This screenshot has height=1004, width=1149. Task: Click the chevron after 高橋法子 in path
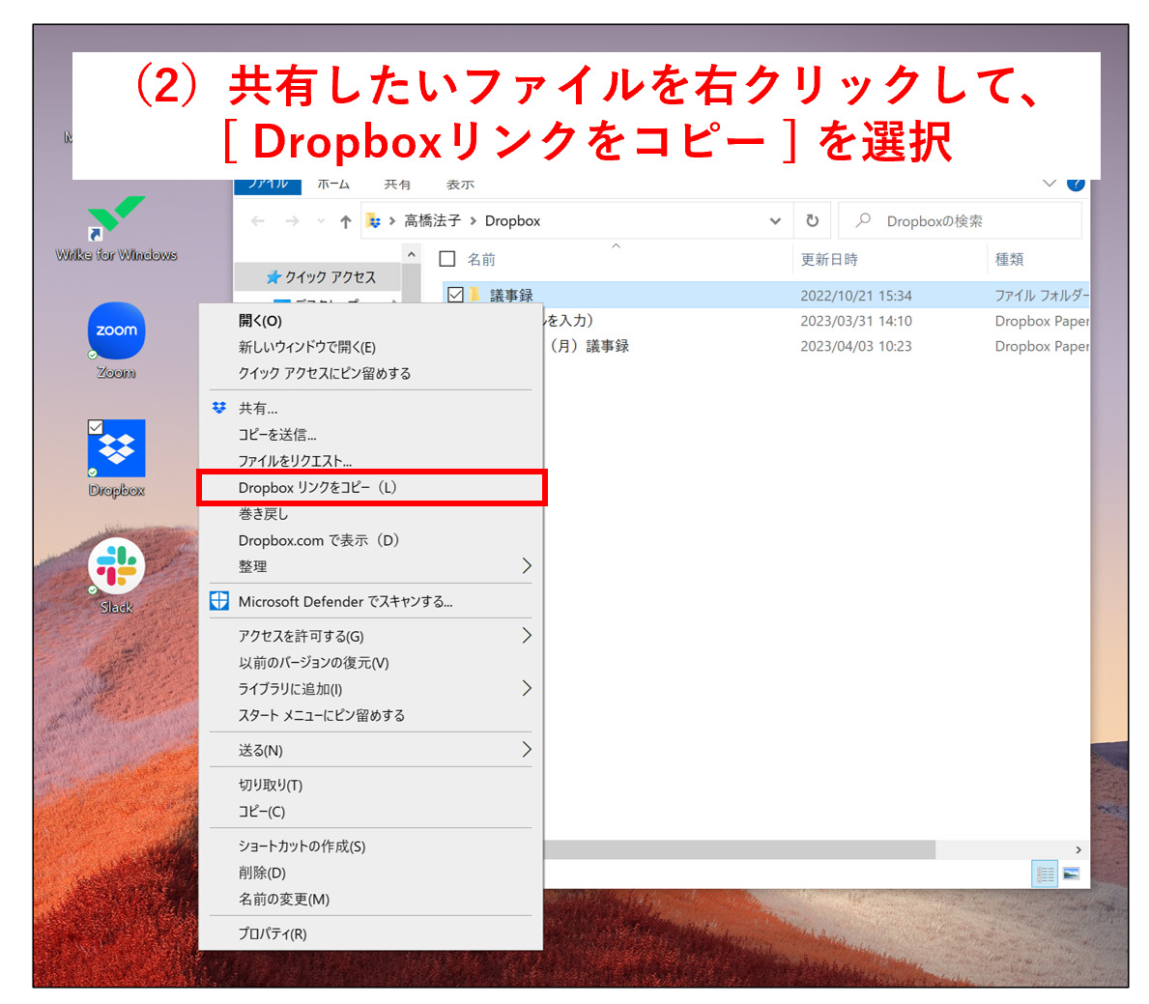(x=474, y=220)
